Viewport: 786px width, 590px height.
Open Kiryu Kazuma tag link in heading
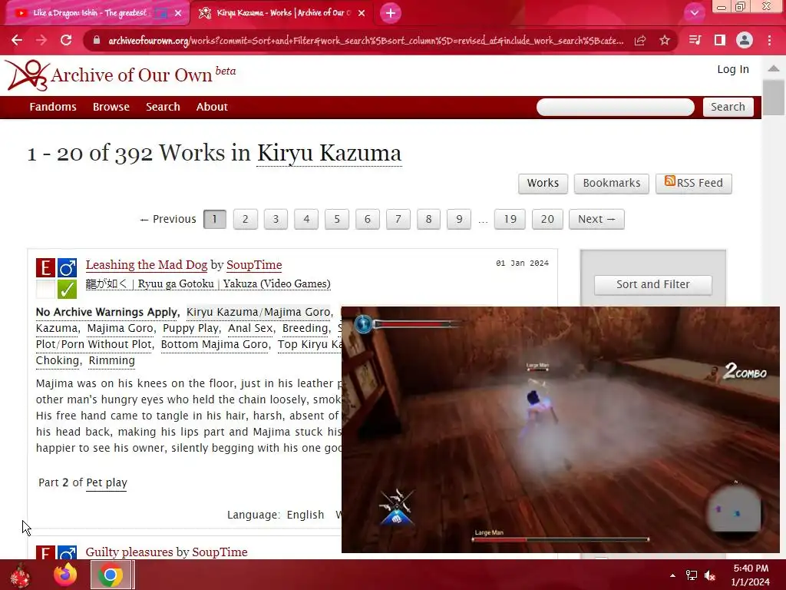[329, 153]
